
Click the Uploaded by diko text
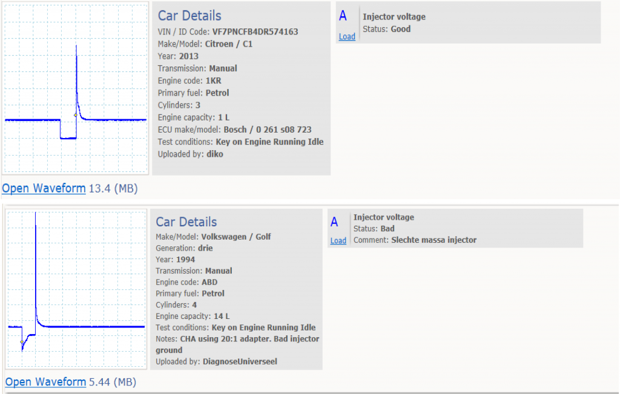(190, 154)
